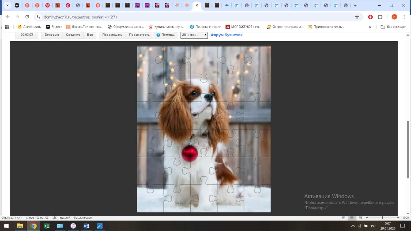Click the red Opera-style extension icon
411x231 pixels.
pos(370,17)
